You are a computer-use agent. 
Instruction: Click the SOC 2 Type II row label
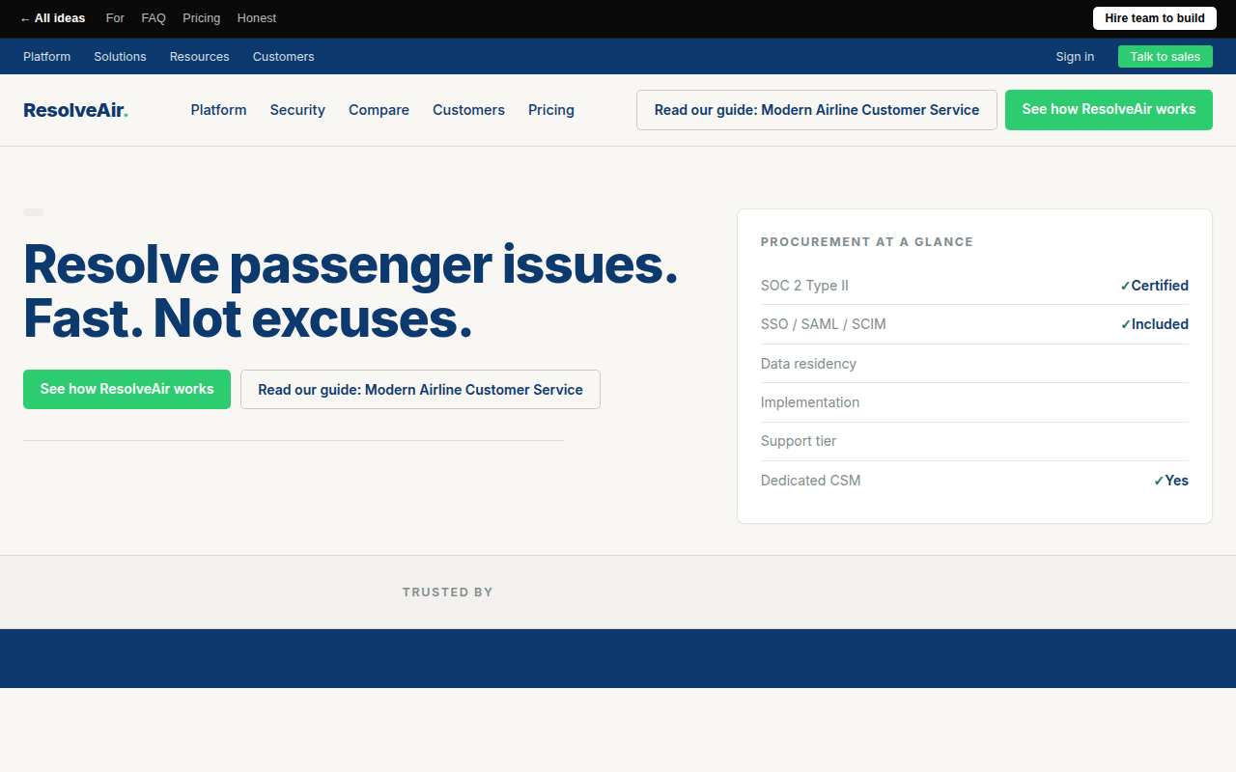(804, 286)
